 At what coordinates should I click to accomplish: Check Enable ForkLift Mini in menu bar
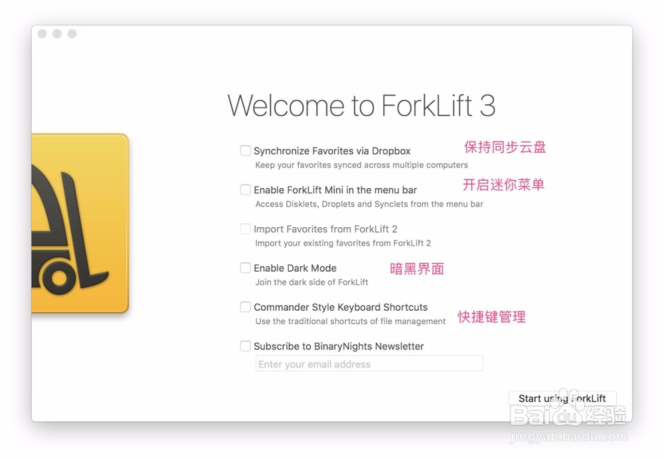point(245,189)
